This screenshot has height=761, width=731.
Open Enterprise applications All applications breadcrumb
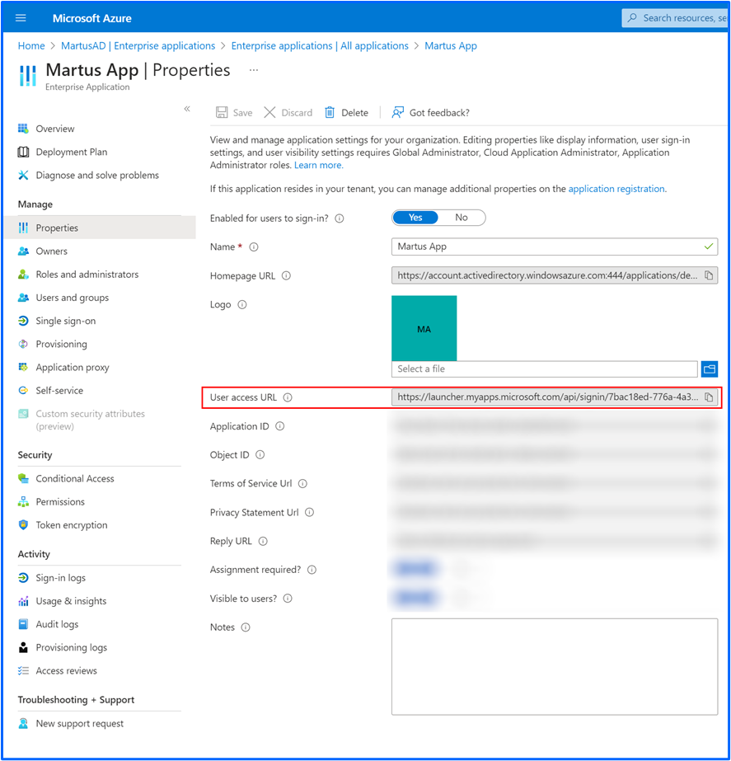click(320, 45)
